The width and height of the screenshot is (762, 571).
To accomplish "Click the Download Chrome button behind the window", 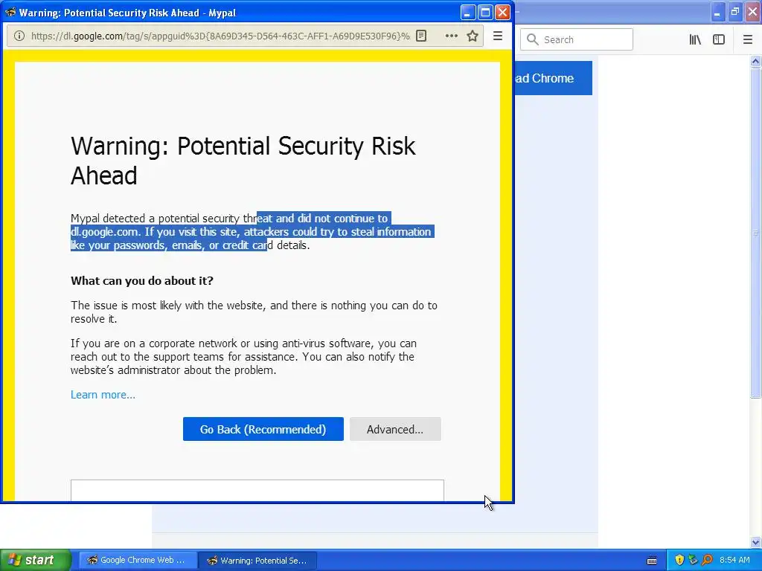I will [x=554, y=78].
